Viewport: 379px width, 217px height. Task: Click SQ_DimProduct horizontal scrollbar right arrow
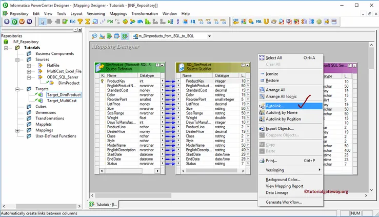(x=243, y=171)
